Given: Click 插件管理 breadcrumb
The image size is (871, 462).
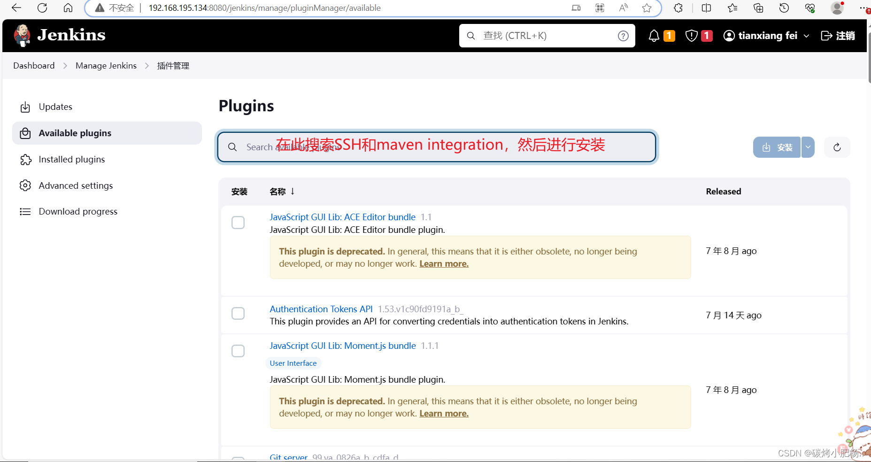Looking at the screenshot, I should (x=173, y=66).
